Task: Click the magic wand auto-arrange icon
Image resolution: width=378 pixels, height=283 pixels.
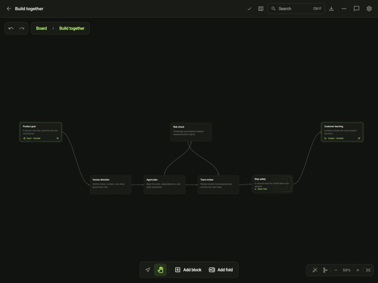Action: [315, 270]
